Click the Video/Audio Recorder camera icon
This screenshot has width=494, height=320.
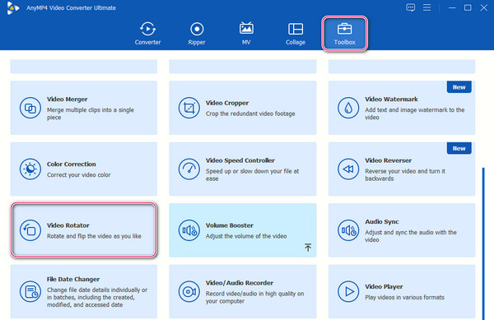(x=189, y=292)
